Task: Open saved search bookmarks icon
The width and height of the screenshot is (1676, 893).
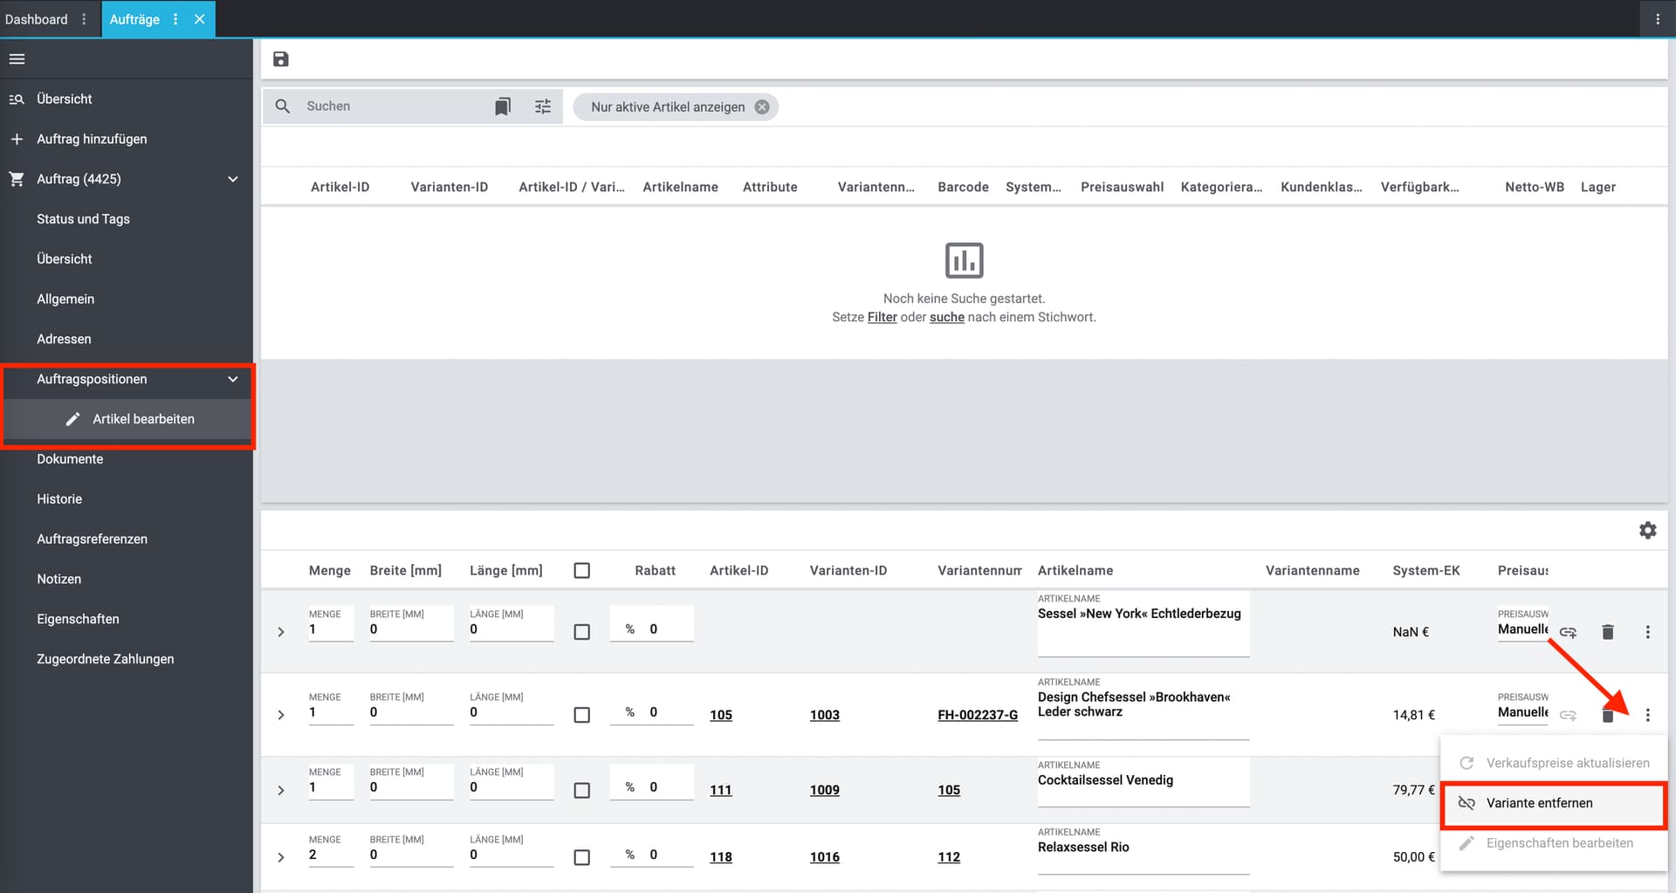Action: (x=503, y=106)
